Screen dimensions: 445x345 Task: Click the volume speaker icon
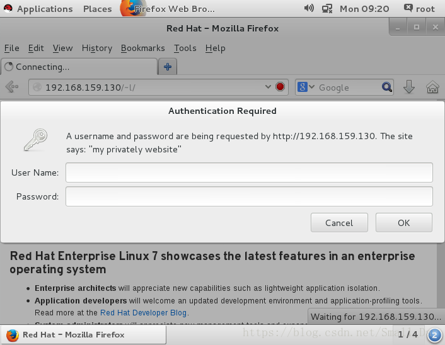[309, 8]
